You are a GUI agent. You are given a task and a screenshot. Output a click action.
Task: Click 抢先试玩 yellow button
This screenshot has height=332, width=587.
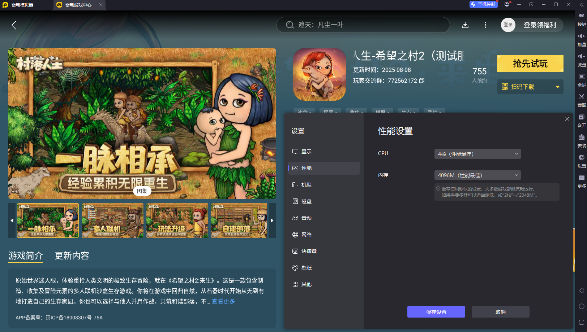click(x=530, y=64)
